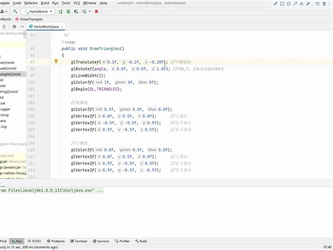Screen dimensions: 333x250
Task: Click the 97:40 caret position indicator
Action: click(x=327, y=247)
